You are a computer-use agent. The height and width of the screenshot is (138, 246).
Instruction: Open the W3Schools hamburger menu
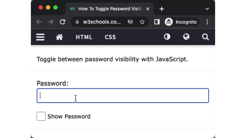(40, 37)
